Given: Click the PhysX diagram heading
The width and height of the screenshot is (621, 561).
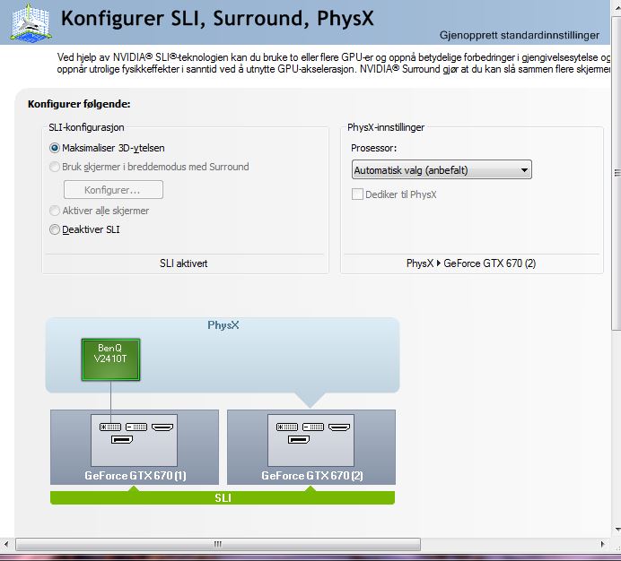Looking at the screenshot, I should 223,325.
